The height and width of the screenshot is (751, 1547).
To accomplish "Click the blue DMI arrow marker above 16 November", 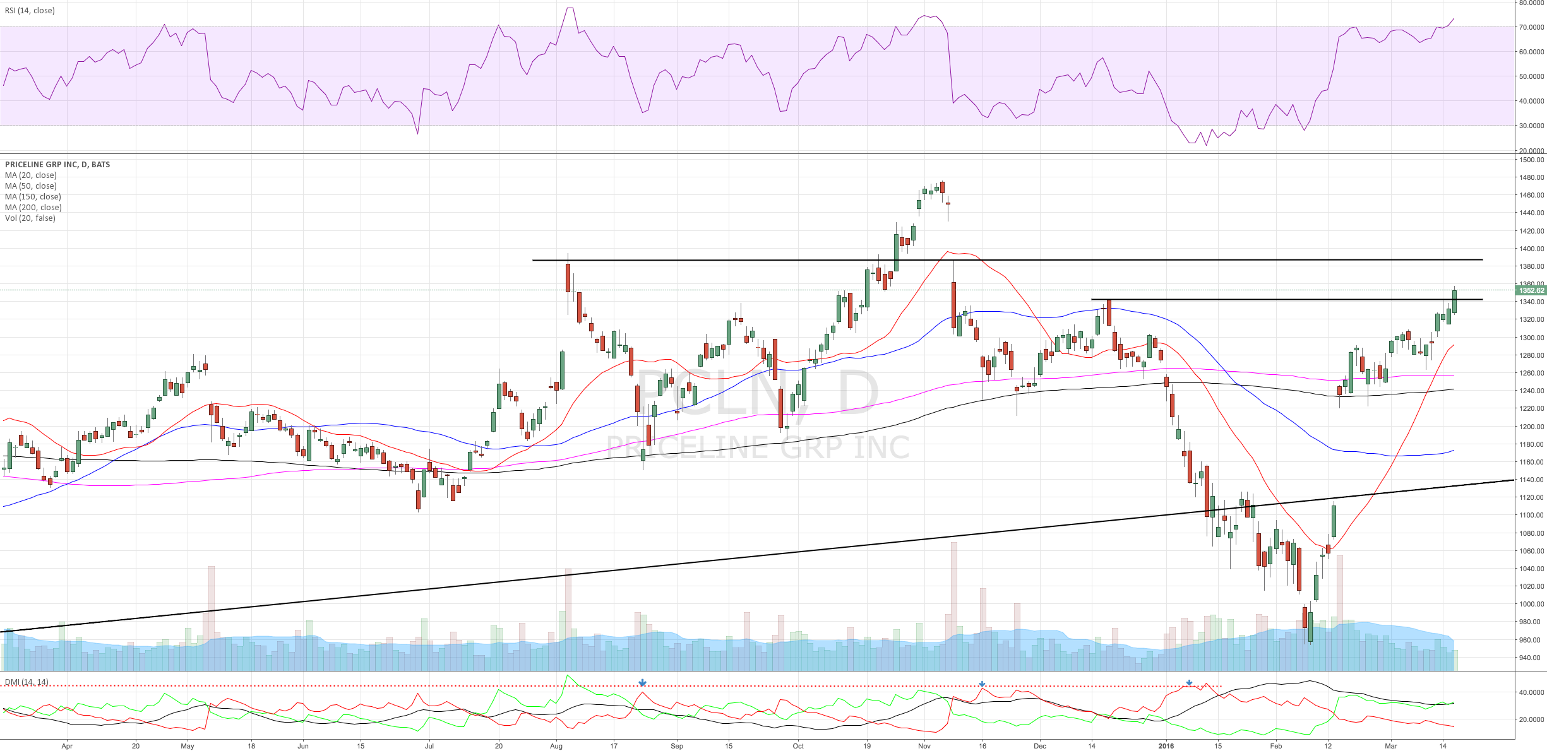I will pyautogui.click(x=982, y=684).
